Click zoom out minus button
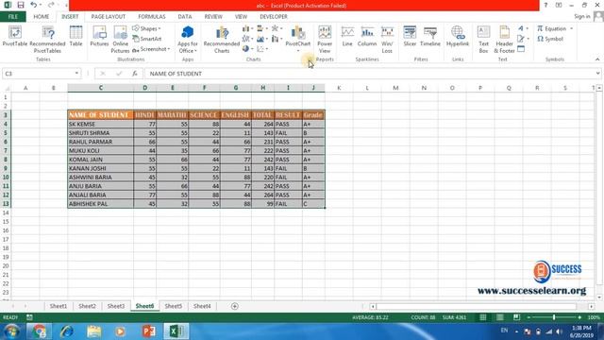The height and width of the screenshot is (340, 604). (528, 317)
